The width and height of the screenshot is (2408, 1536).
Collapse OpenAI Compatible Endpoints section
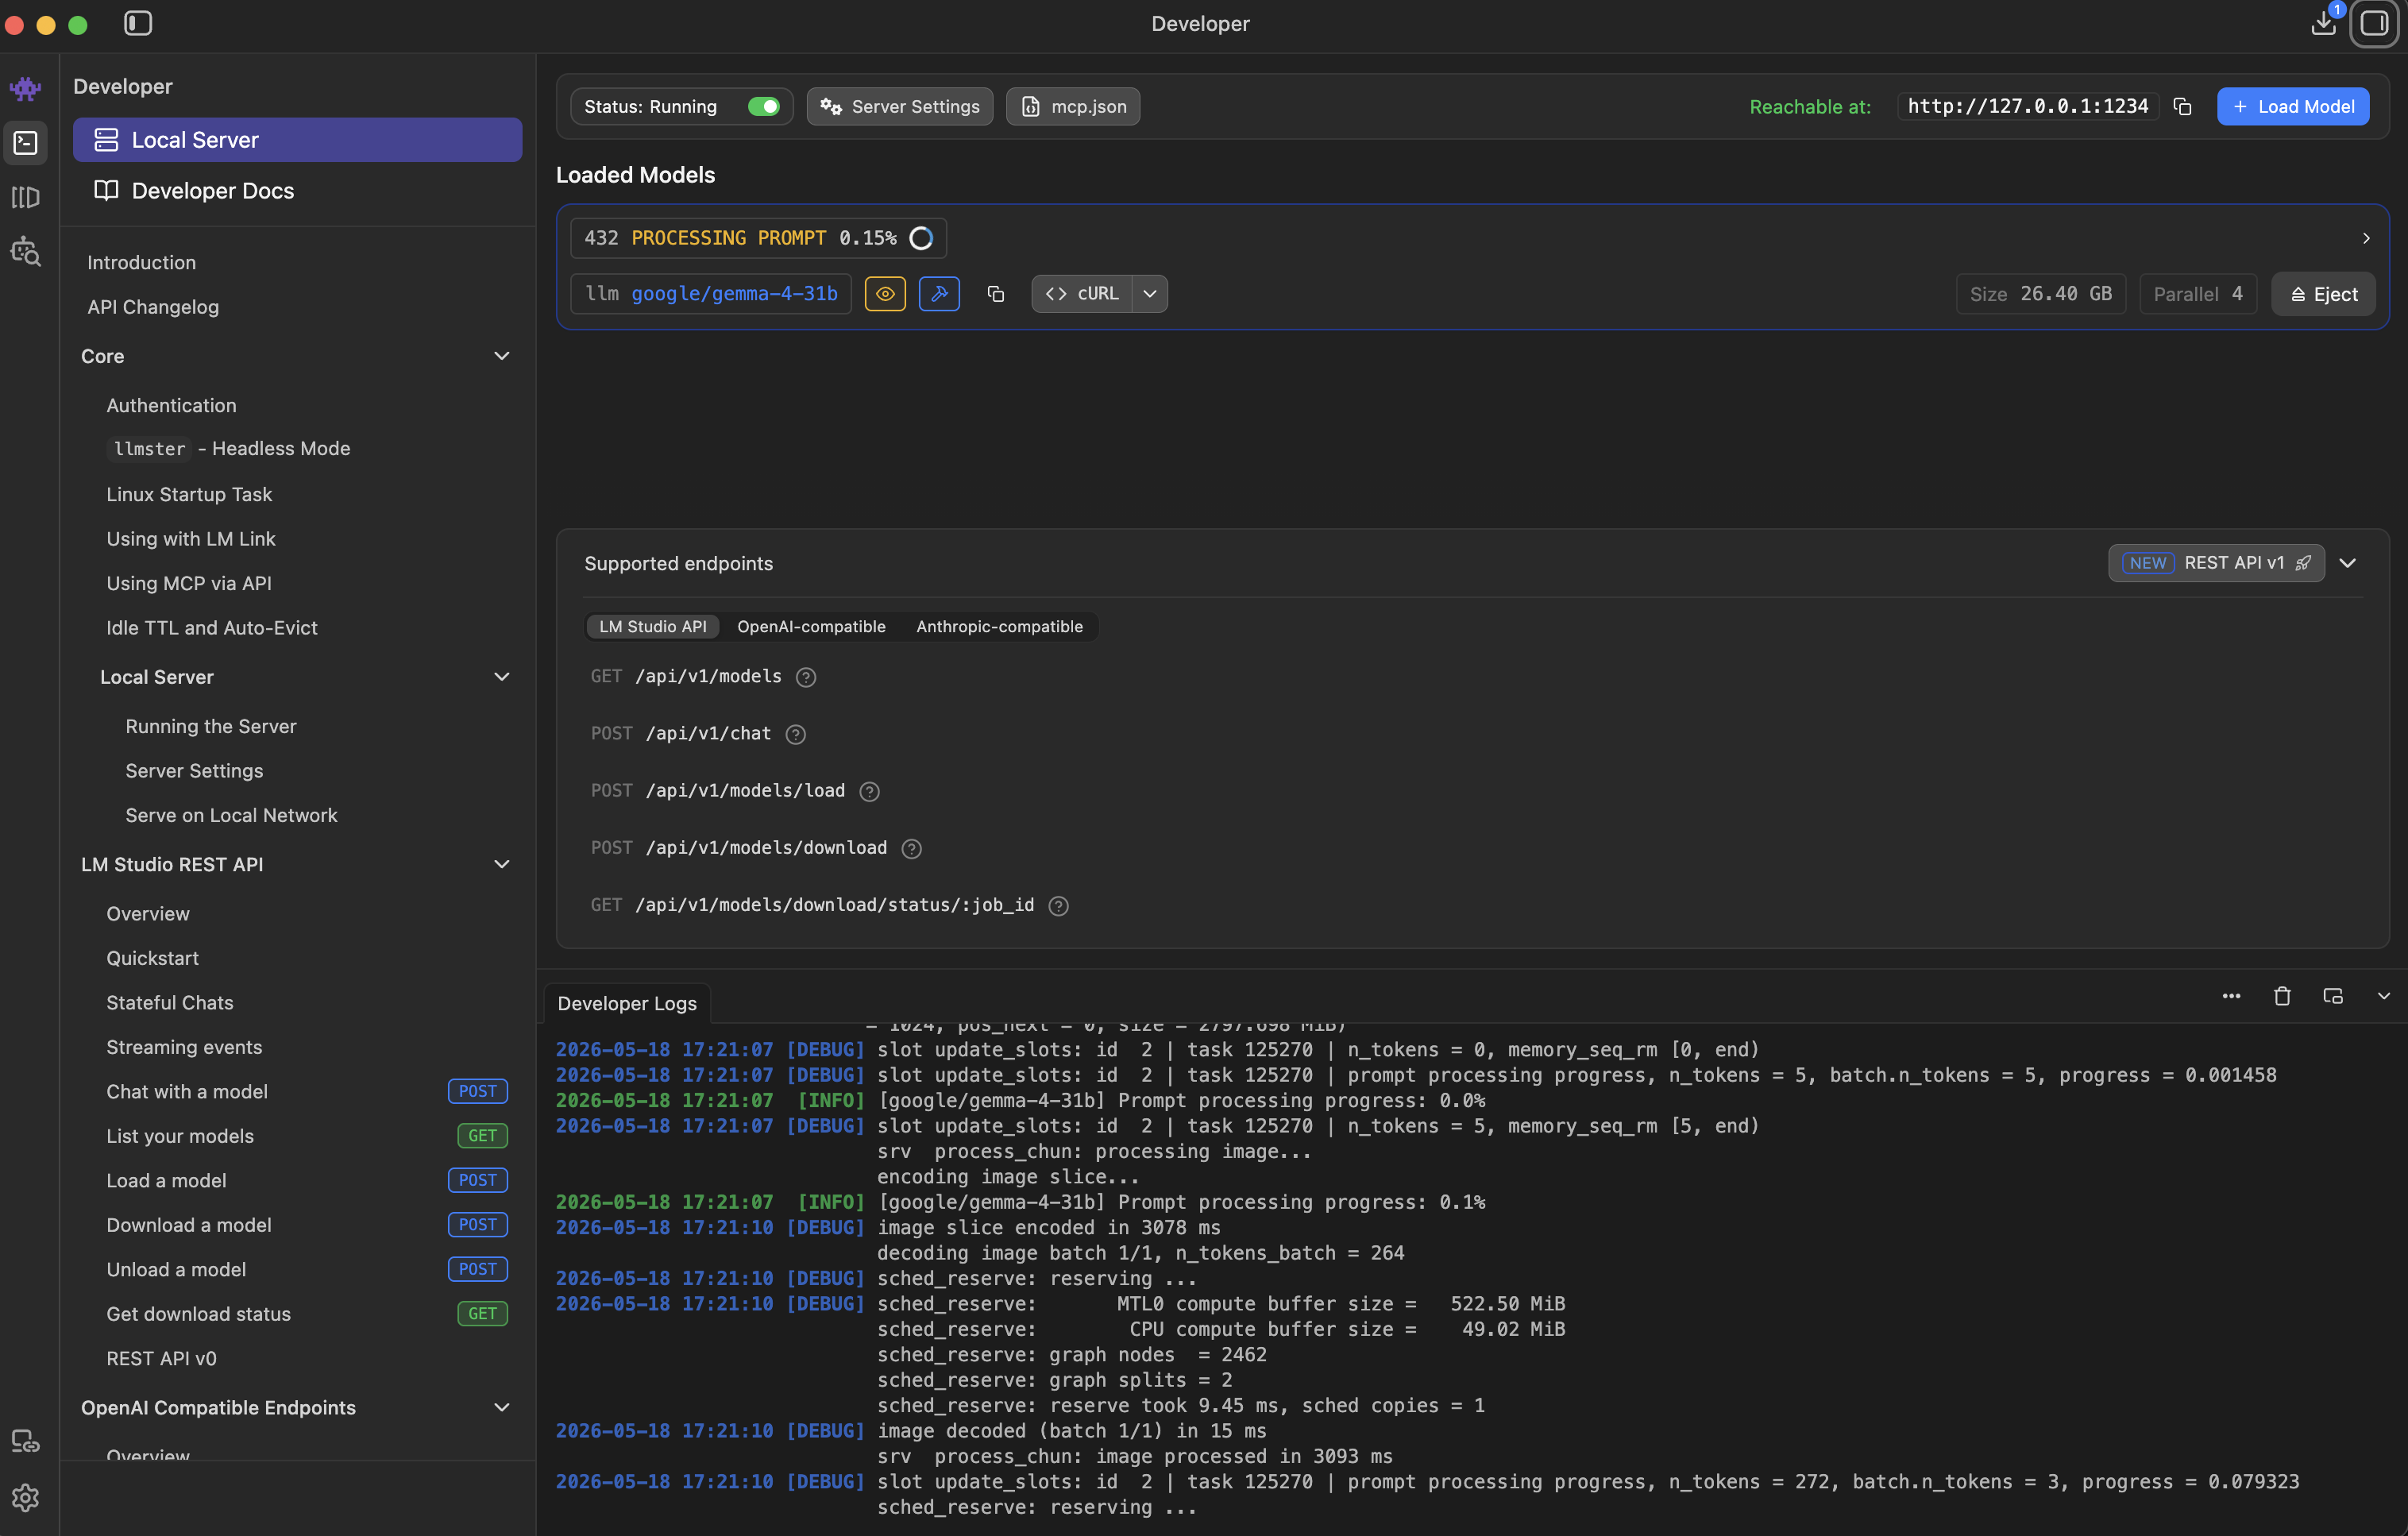tap(502, 1407)
